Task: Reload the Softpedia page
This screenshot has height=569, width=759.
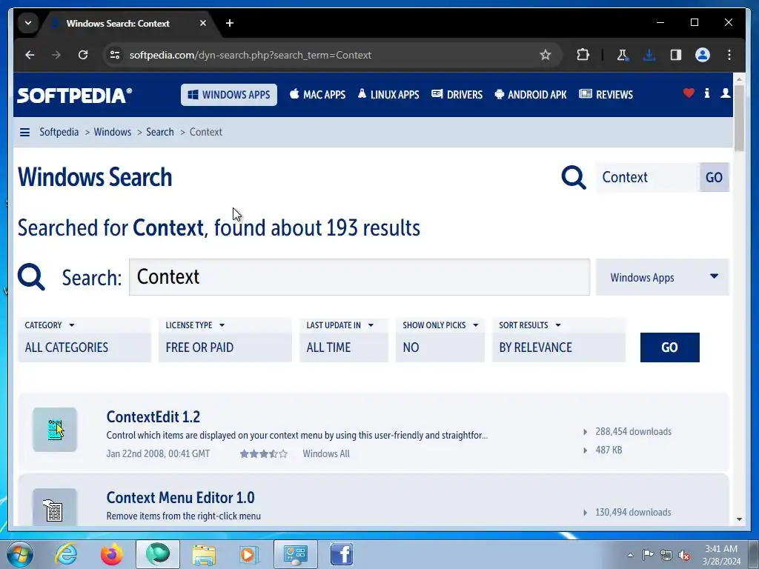Action: tap(83, 55)
